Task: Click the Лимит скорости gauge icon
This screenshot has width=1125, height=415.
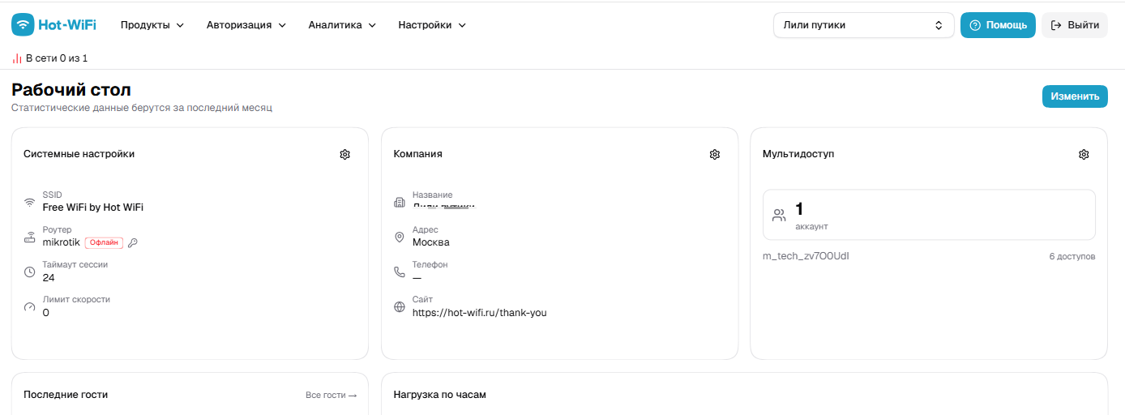Action: pyautogui.click(x=29, y=306)
